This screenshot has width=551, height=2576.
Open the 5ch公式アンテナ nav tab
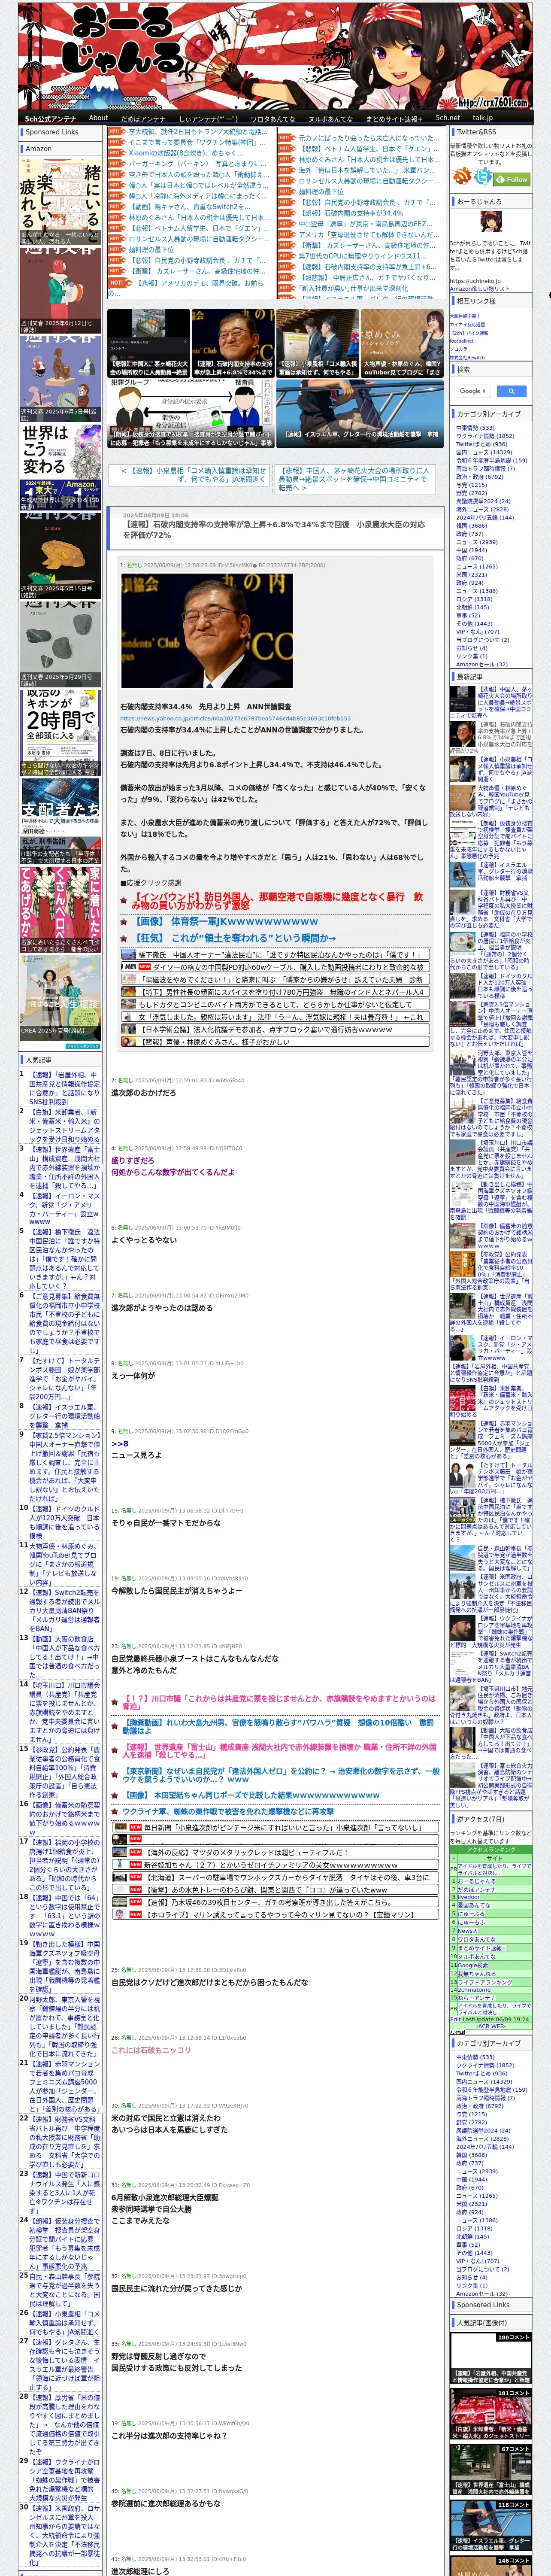click(x=50, y=118)
